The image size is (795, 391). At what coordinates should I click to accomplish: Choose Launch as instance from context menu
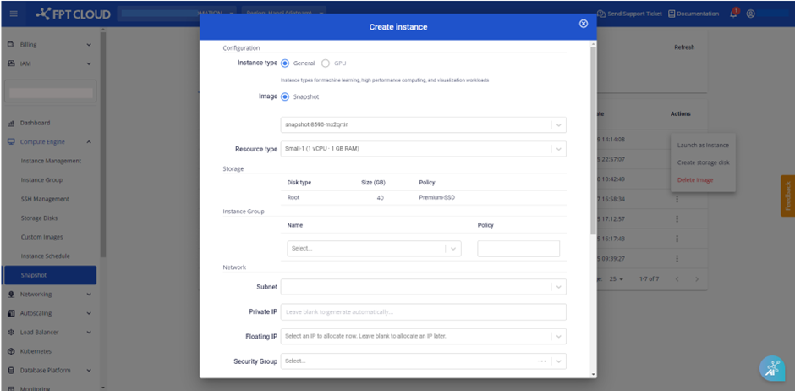(x=702, y=145)
